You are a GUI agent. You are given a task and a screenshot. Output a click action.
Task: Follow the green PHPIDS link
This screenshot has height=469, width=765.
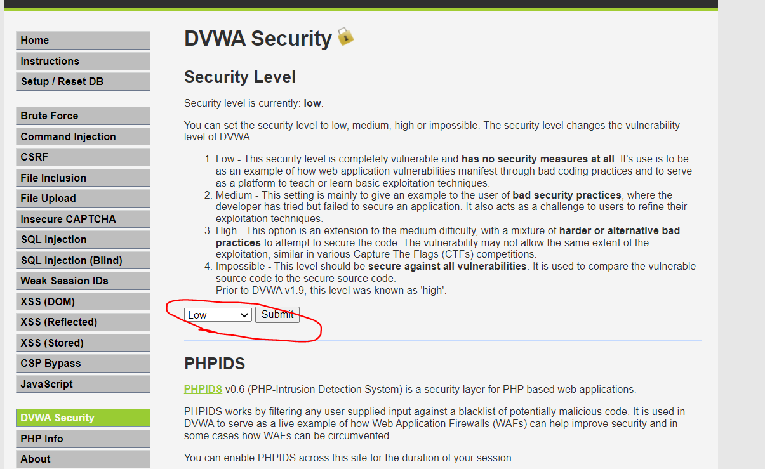click(203, 389)
